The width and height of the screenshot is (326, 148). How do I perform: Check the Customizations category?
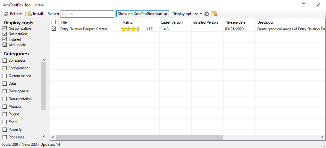[4, 76]
